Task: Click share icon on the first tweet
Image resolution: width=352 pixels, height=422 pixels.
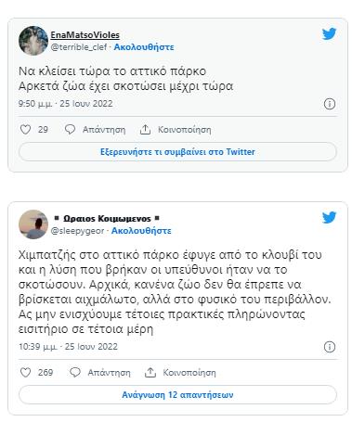Action: pyautogui.click(x=145, y=129)
